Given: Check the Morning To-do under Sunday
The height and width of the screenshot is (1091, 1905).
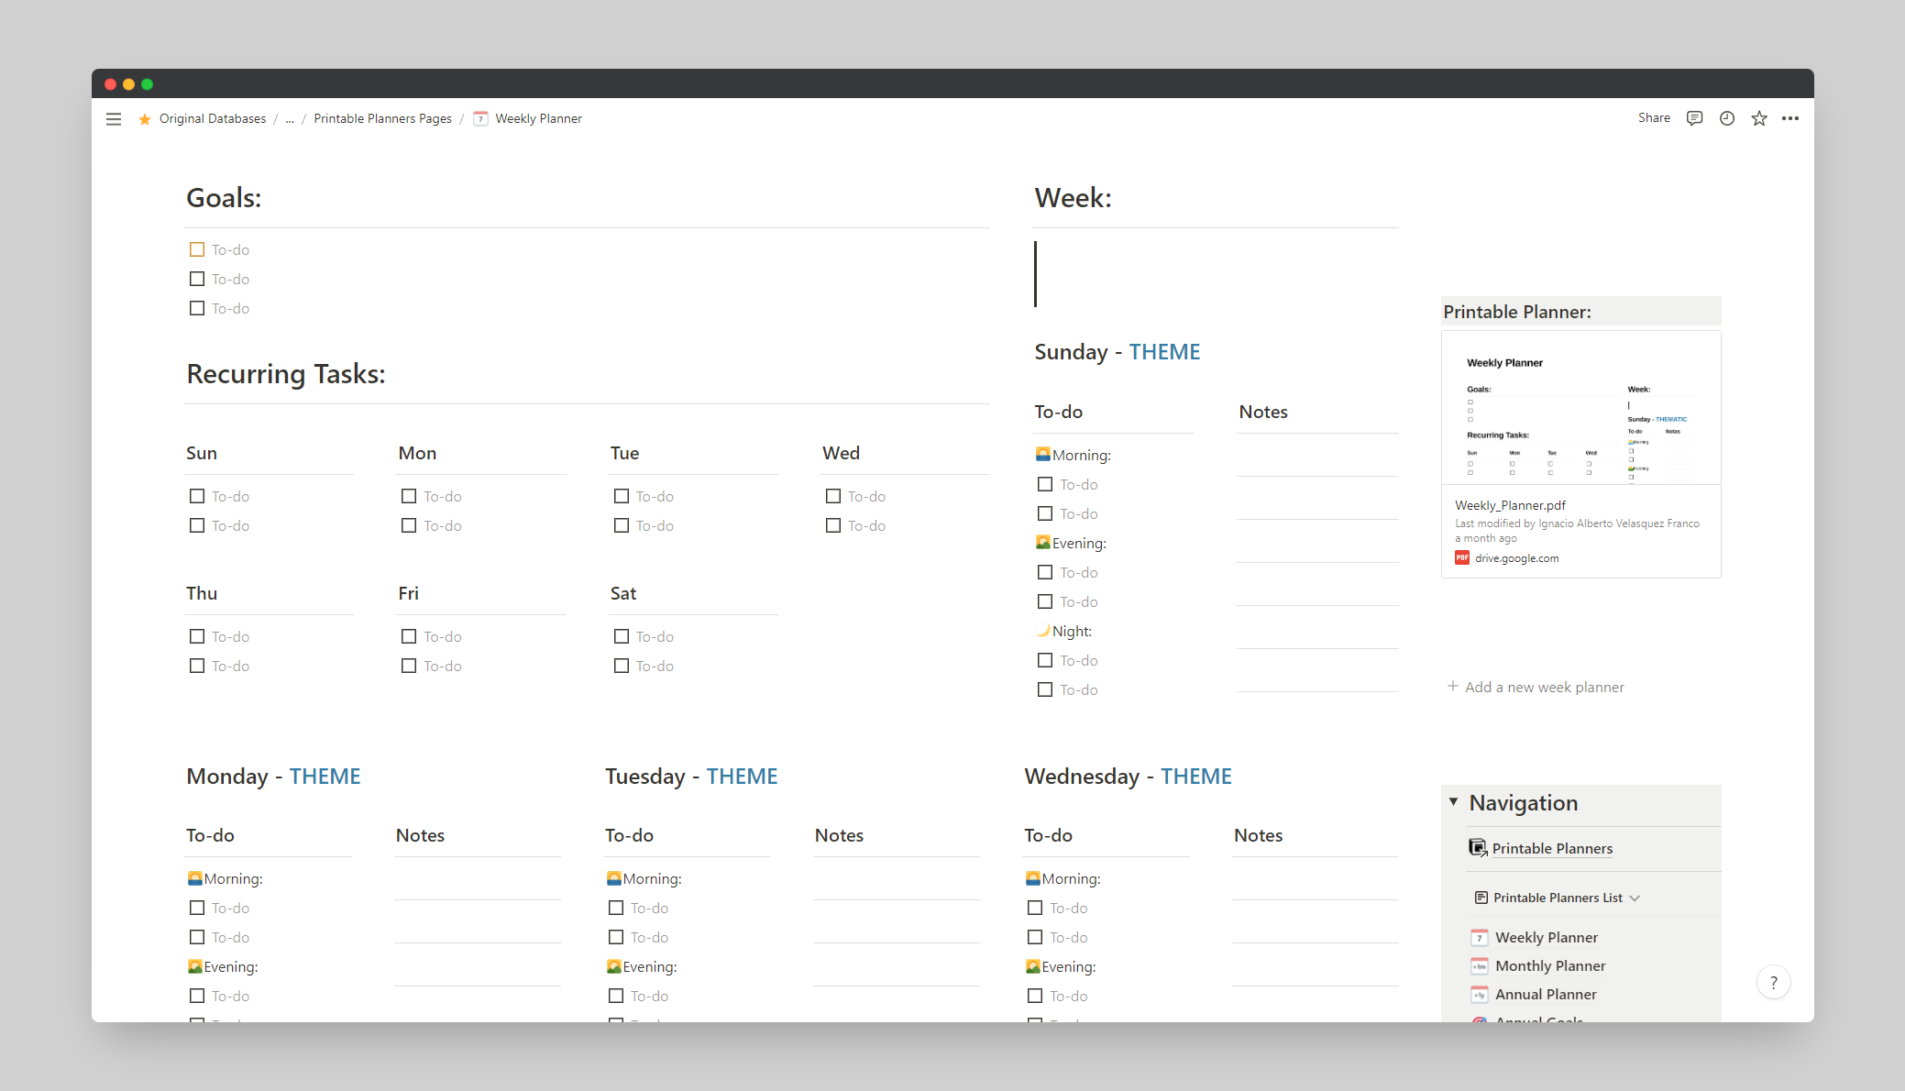Looking at the screenshot, I should click(1045, 484).
